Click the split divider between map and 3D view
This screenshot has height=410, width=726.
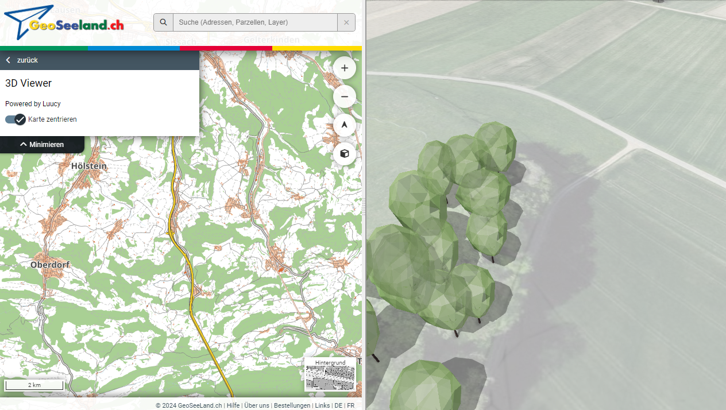point(364,205)
